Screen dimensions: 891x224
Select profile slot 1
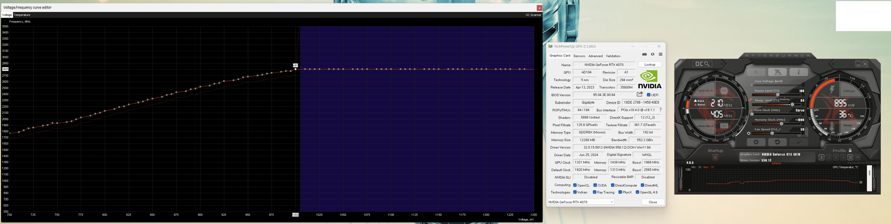coord(822,157)
